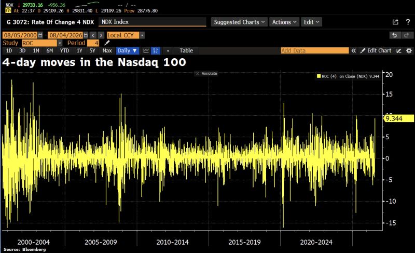Click the export/share icon
Screen dimensions: 415x253
(x=395, y=22)
